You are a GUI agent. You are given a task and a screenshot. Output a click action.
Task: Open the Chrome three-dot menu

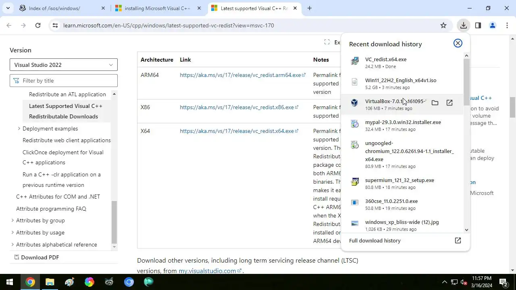[507, 25]
